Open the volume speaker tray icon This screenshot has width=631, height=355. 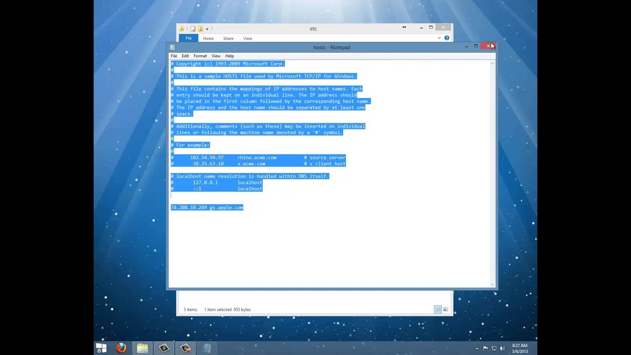tap(502, 349)
